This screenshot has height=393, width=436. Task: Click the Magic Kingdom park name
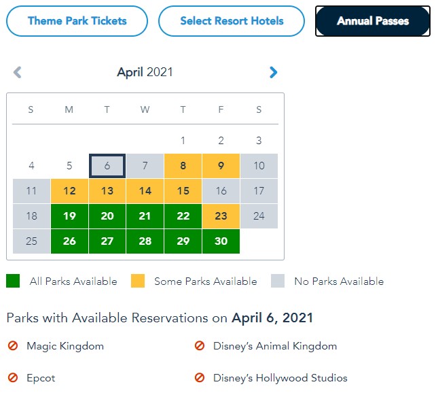click(x=65, y=346)
